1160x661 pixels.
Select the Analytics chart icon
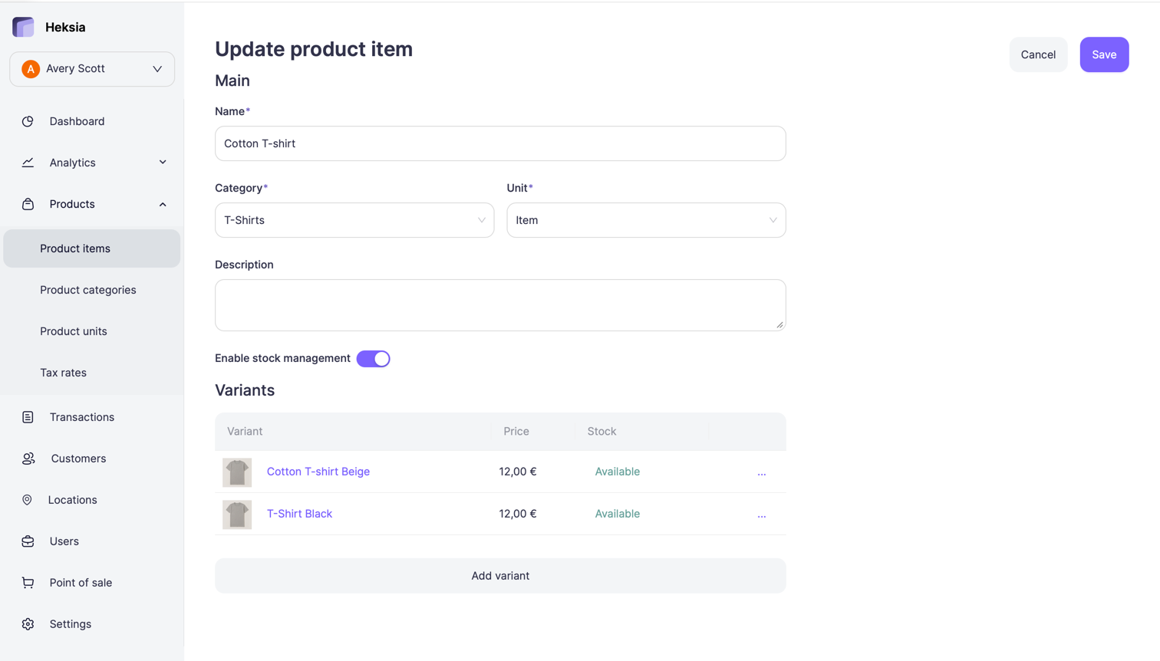click(28, 163)
